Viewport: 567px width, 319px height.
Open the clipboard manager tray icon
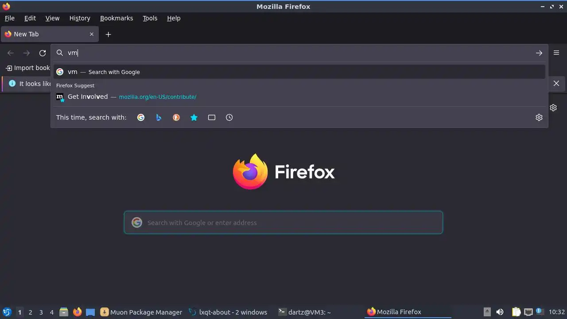(516, 312)
